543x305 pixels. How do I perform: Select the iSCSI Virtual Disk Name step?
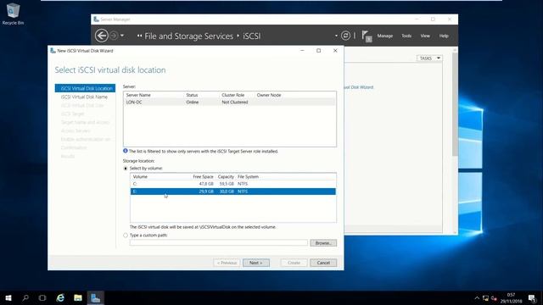click(84, 97)
